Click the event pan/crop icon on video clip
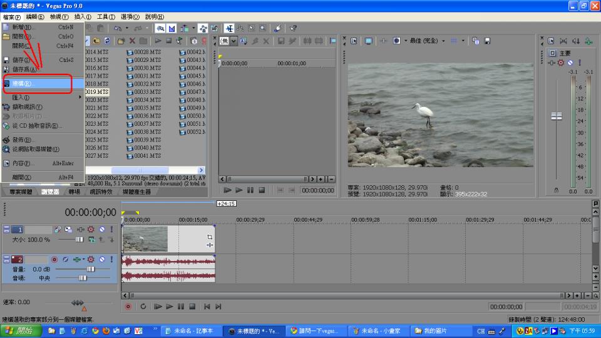Screen dimensions: 601x338 coord(210,237)
